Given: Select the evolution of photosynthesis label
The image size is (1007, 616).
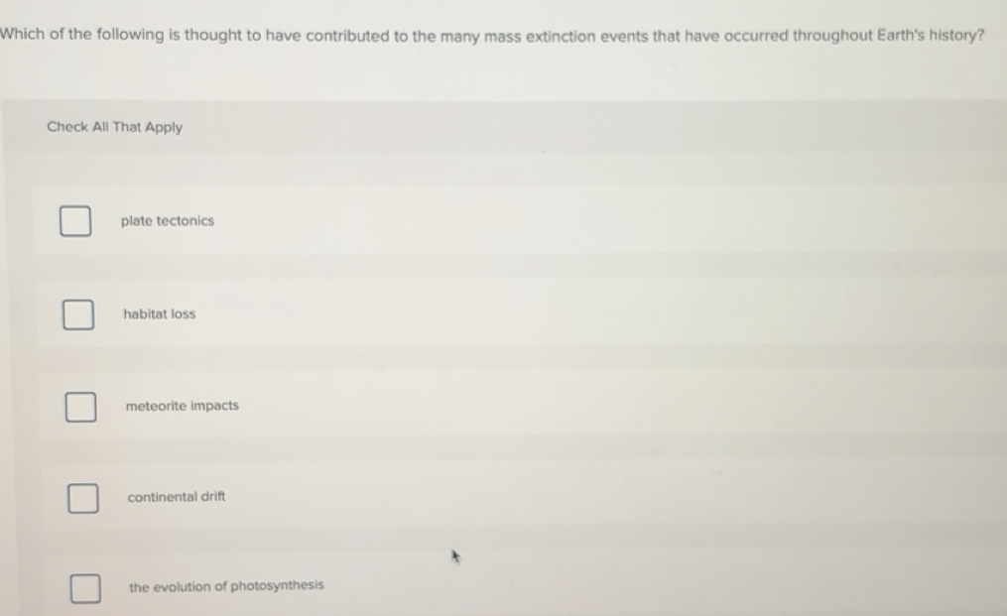Looking at the screenshot, I should pos(225,584).
